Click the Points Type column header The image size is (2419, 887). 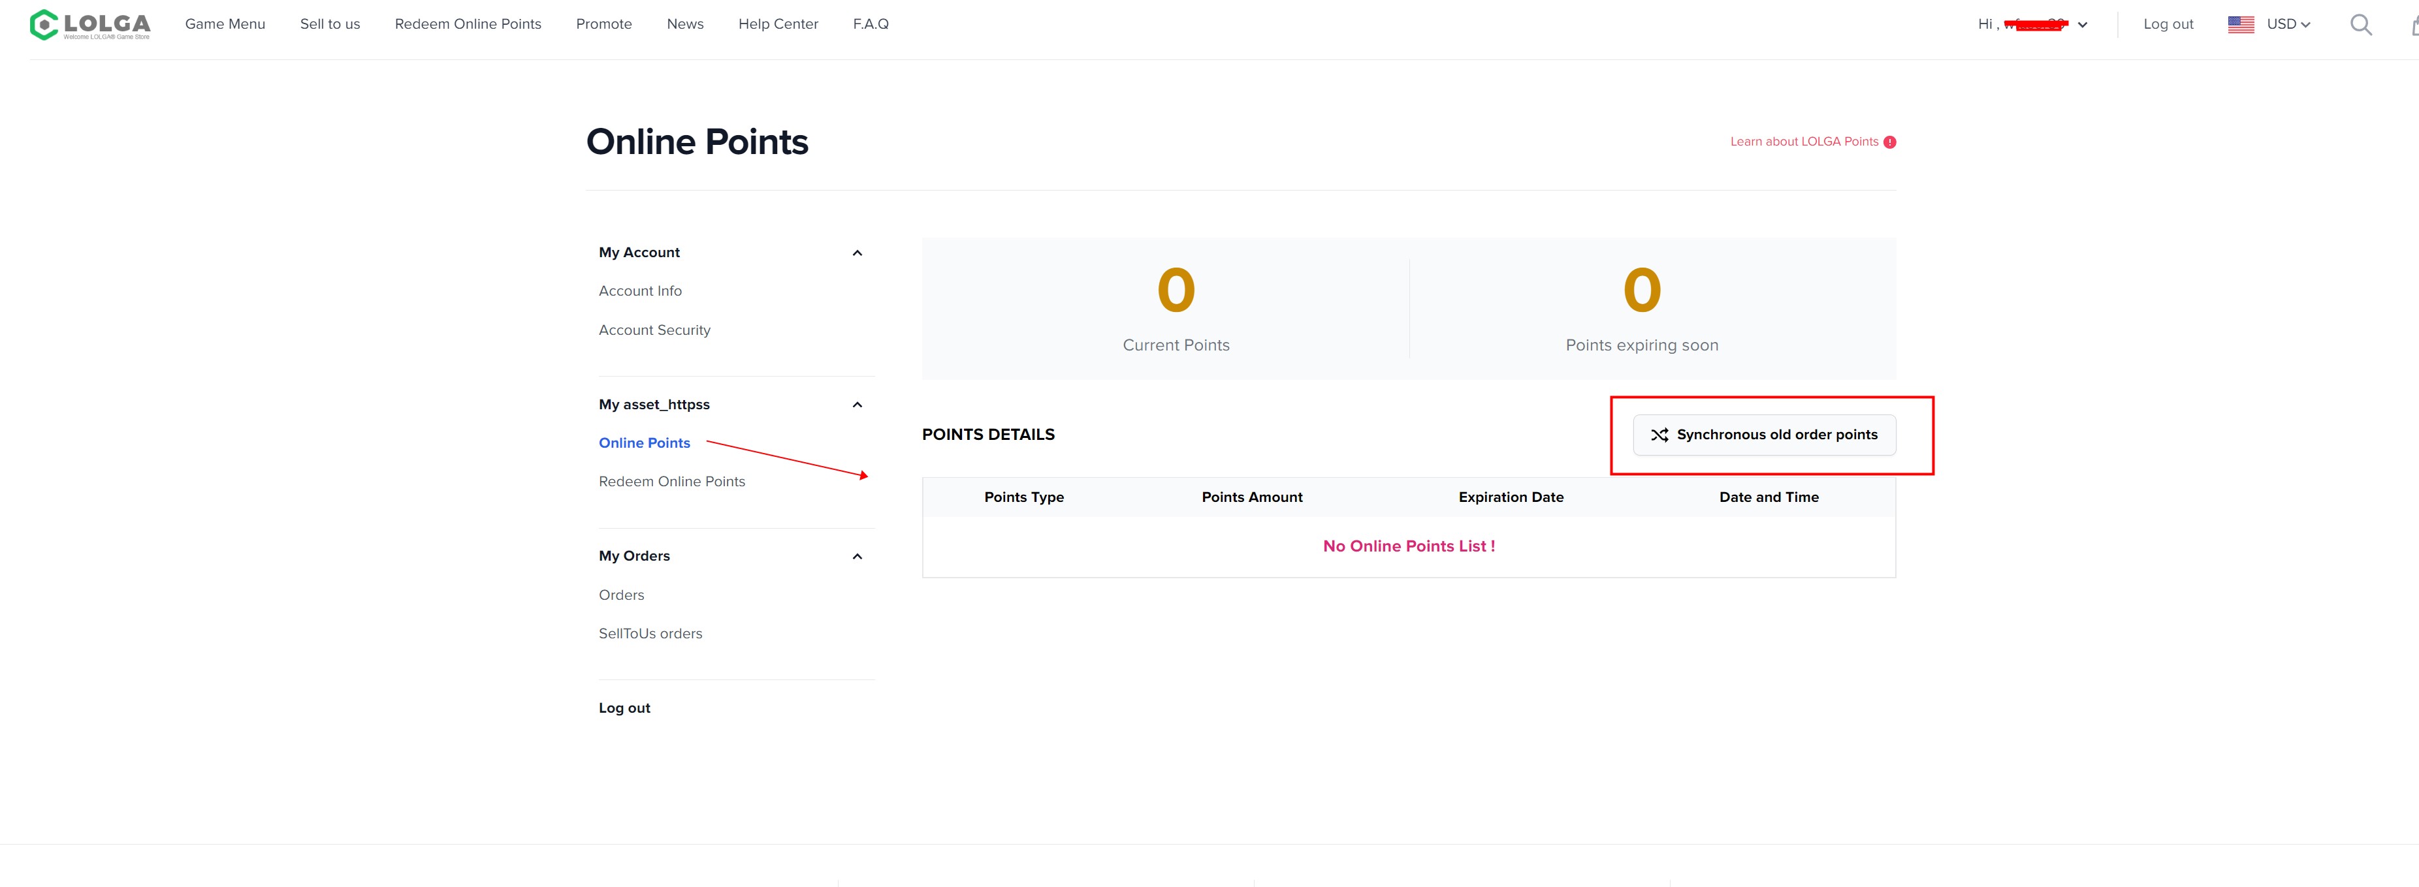(x=1023, y=497)
